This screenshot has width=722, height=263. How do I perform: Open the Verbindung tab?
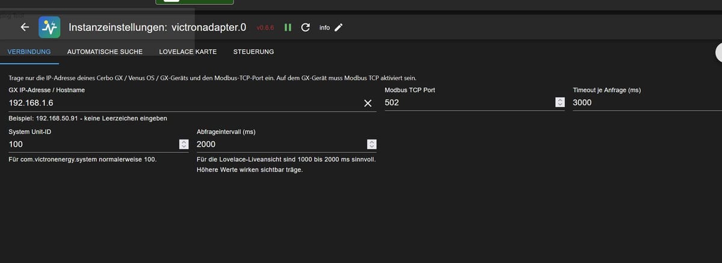tap(29, 52)
